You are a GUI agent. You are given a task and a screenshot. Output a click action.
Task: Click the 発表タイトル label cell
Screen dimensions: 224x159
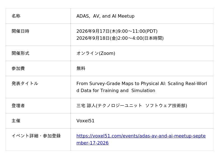tap(38, 87)
